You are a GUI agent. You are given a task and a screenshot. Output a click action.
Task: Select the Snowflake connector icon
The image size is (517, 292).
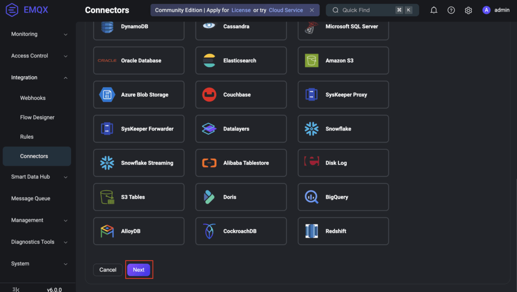tap(312, 129)
